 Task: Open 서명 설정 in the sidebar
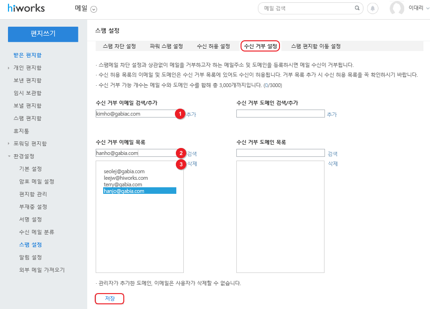coord(30,220)
